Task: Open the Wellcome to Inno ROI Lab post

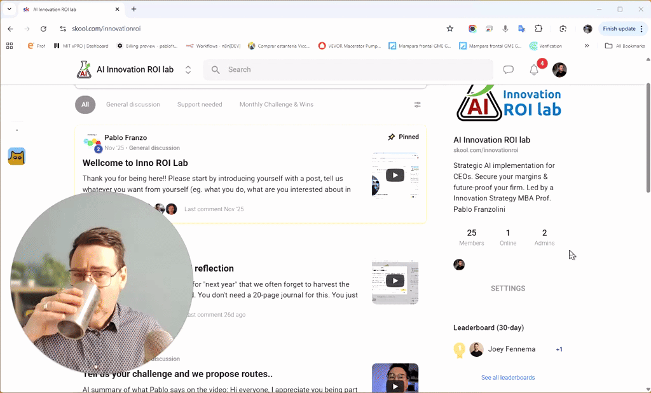Action: click(135, 163)
